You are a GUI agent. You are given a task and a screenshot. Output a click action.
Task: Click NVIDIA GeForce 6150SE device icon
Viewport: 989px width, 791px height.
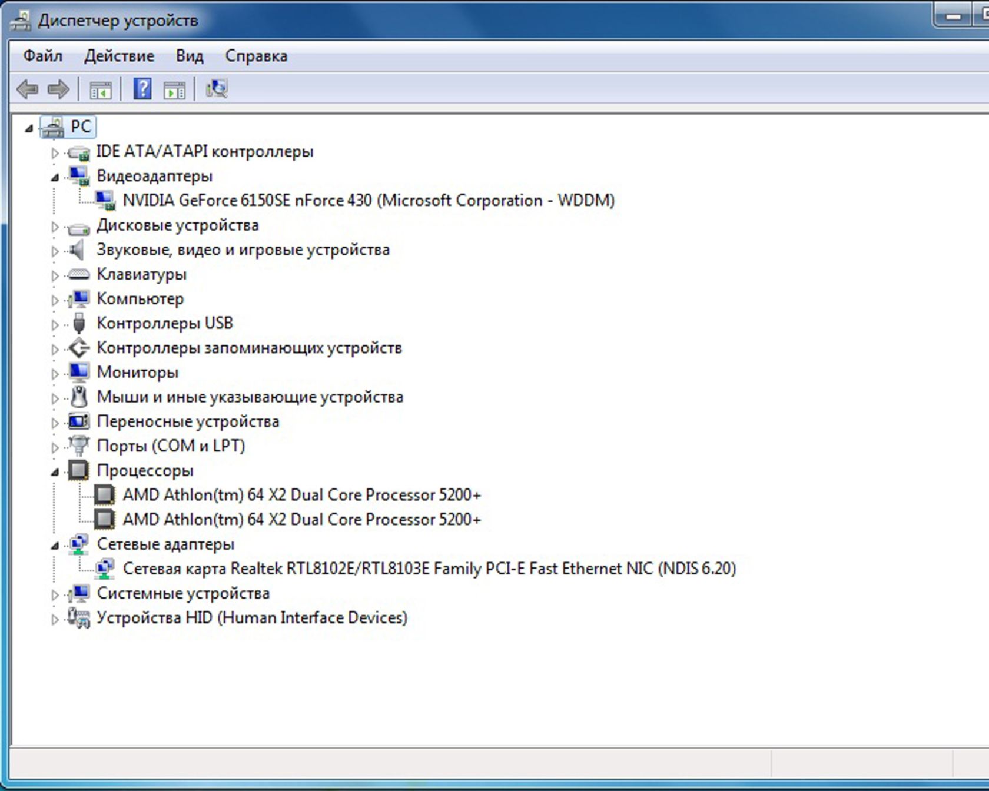pos(105,201)
